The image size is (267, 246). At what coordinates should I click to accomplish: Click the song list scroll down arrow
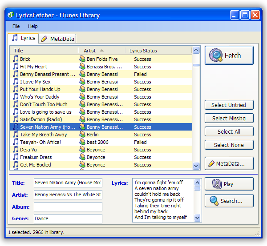(196, 166)
